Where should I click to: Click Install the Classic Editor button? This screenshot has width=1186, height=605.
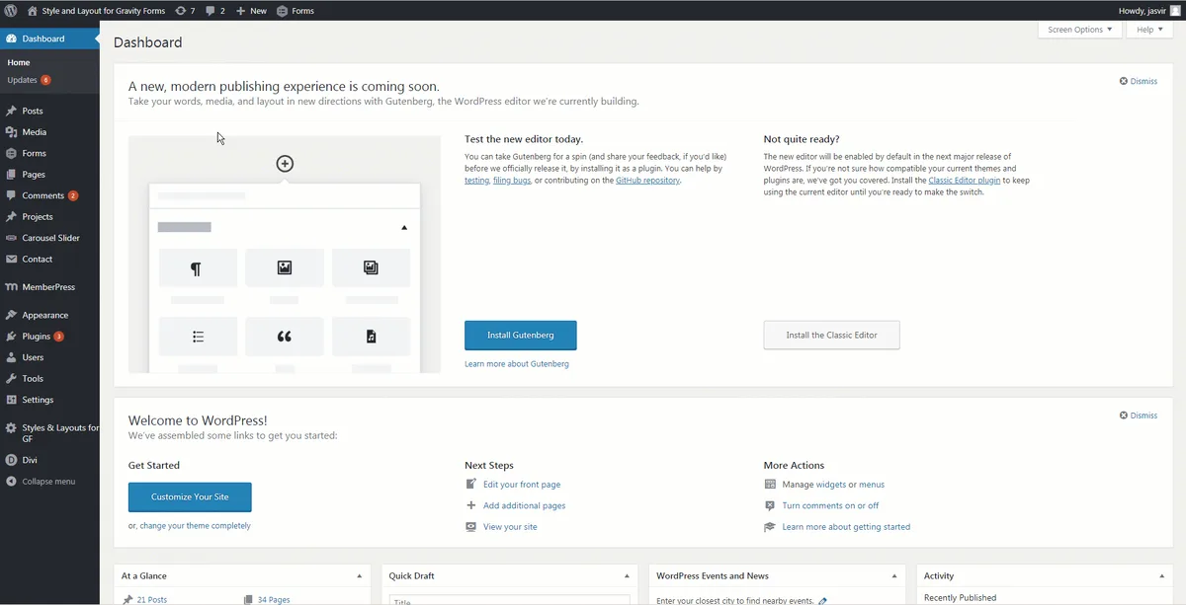coord(831,336)
